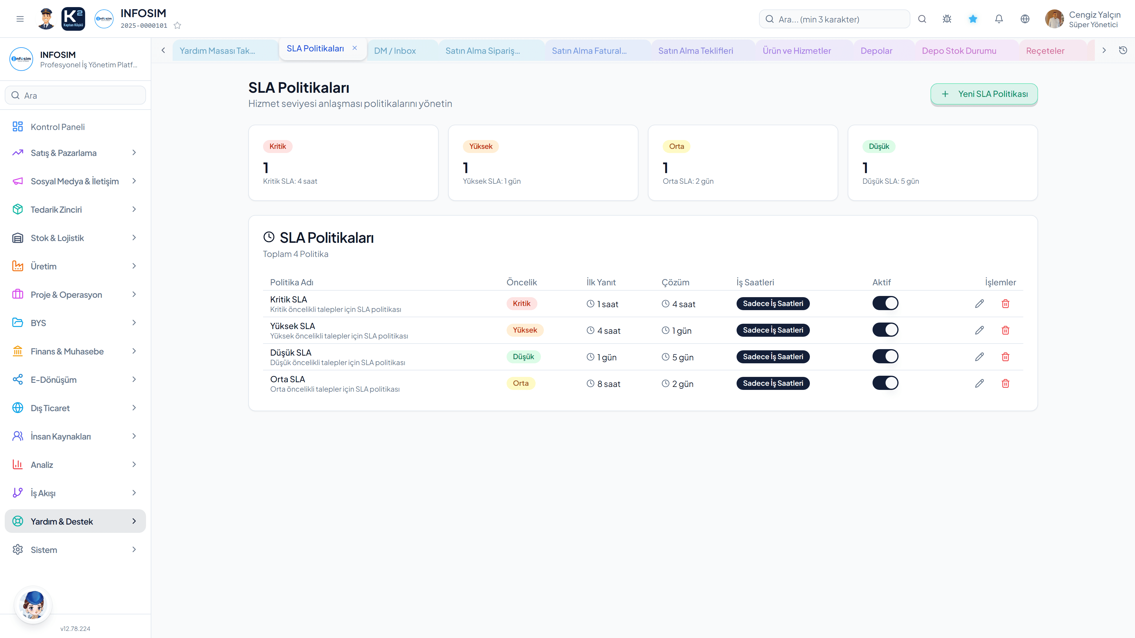Switch to Ürün ve Hizmetler tab
The image size is (1135, 638).
pyautogui.click(x=804, y=51)
